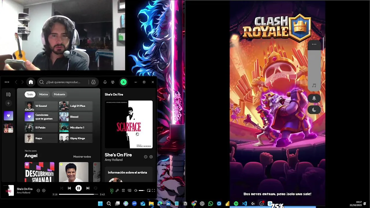
Task: Add track via plus icon in side panel
Action: pos(151,157)
